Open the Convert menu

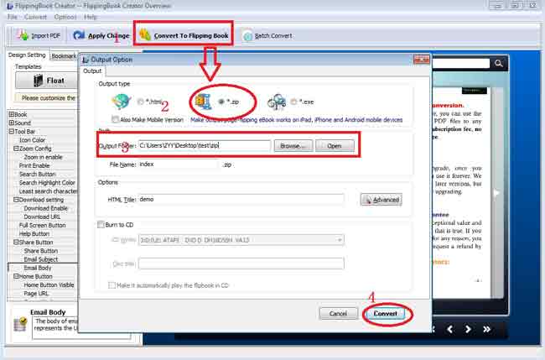pyautogui.click(x=35, y=17)
